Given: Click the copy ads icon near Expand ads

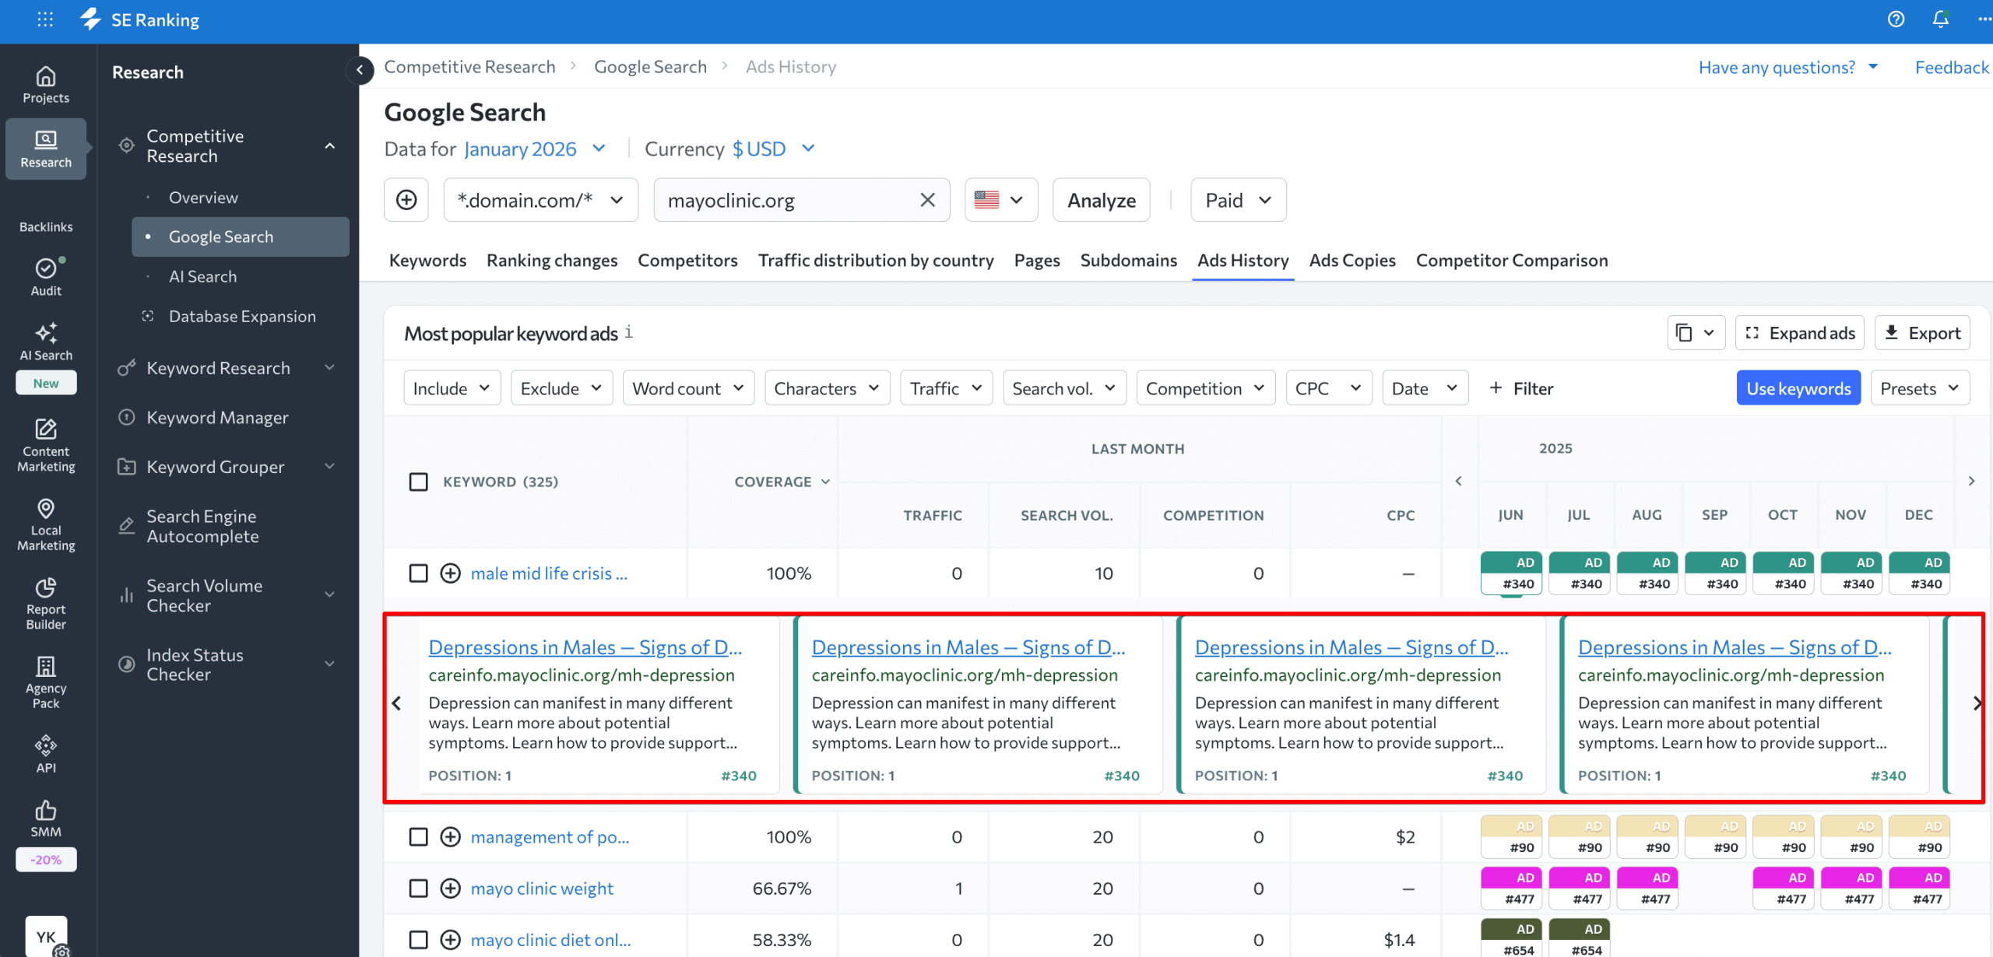Looking at the screenshot, I should [1696, 332].
